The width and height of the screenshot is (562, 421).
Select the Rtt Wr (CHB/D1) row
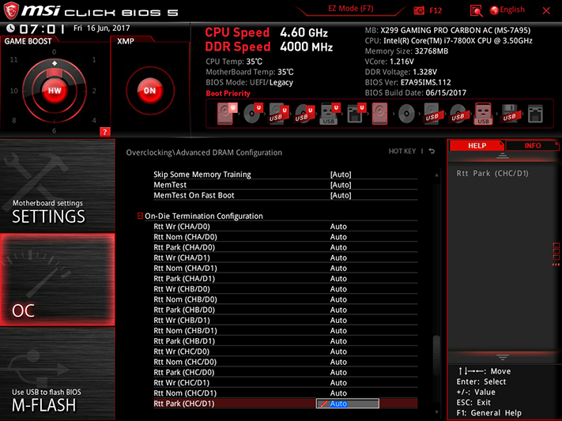tap(285, 320)
